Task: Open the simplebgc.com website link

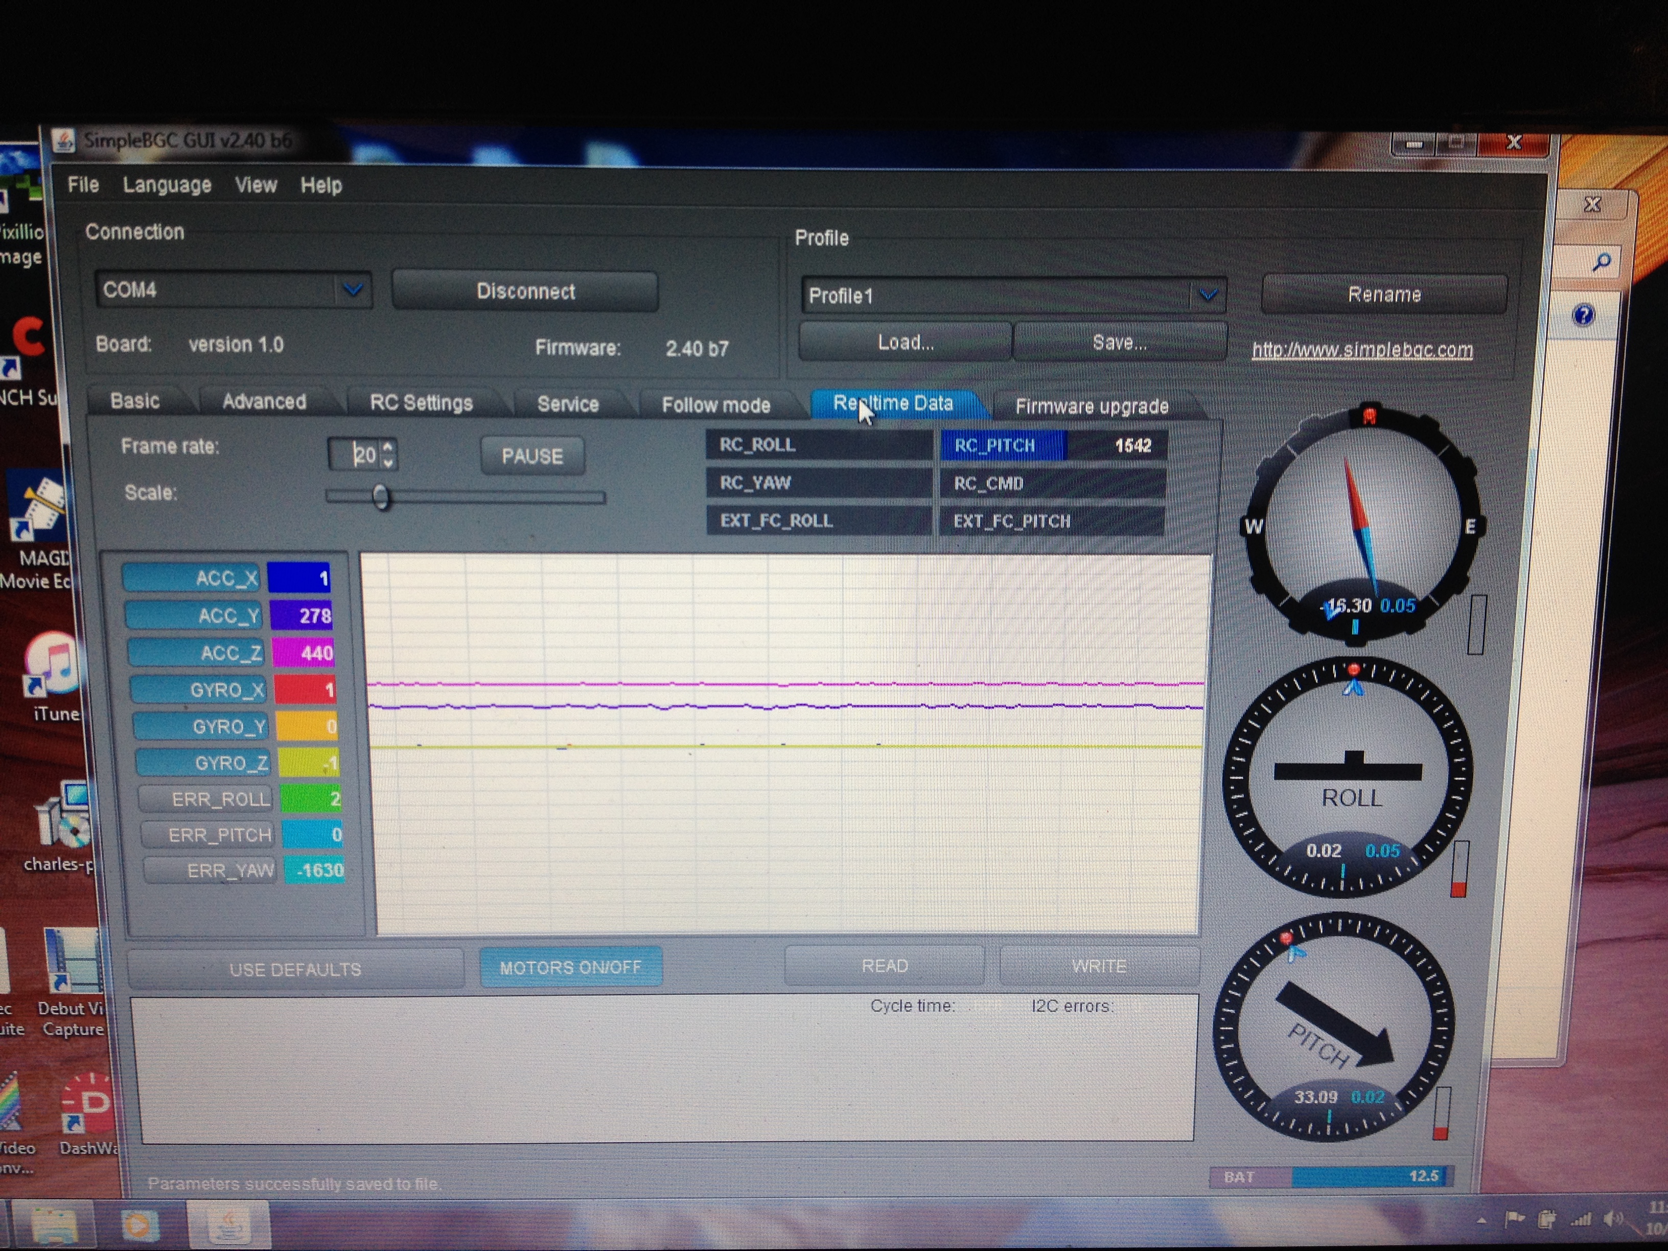Action: coord(1362,350)
